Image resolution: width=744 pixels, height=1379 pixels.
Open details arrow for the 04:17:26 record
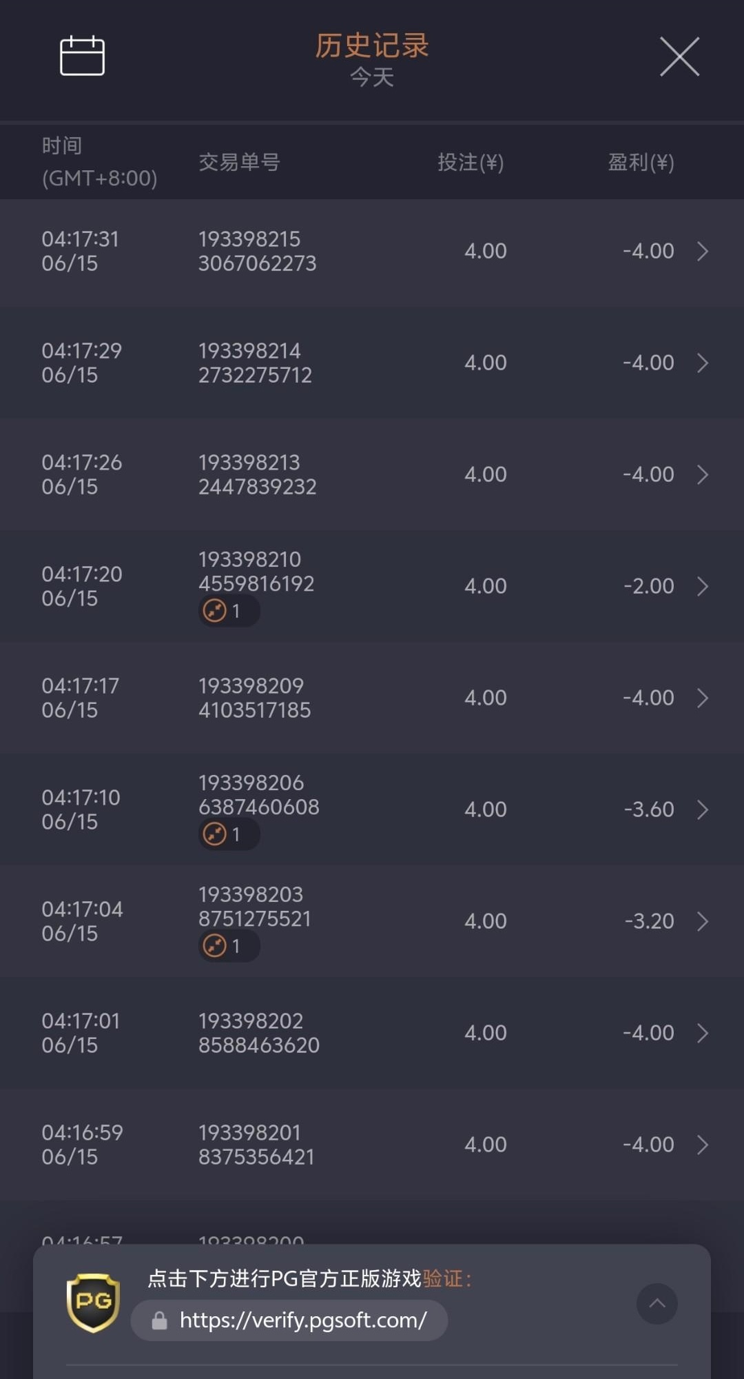click(x=702, y=474)
